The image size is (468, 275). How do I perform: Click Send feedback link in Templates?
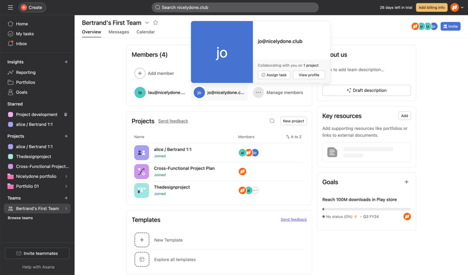pos(294,219)
